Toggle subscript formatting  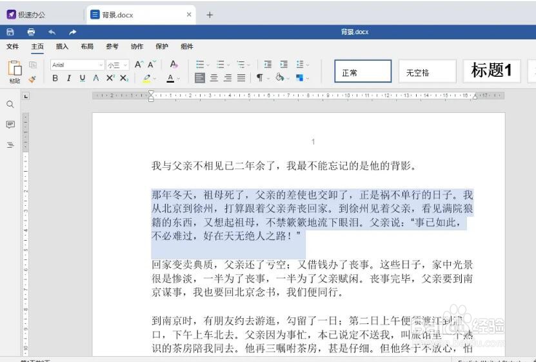124,78
